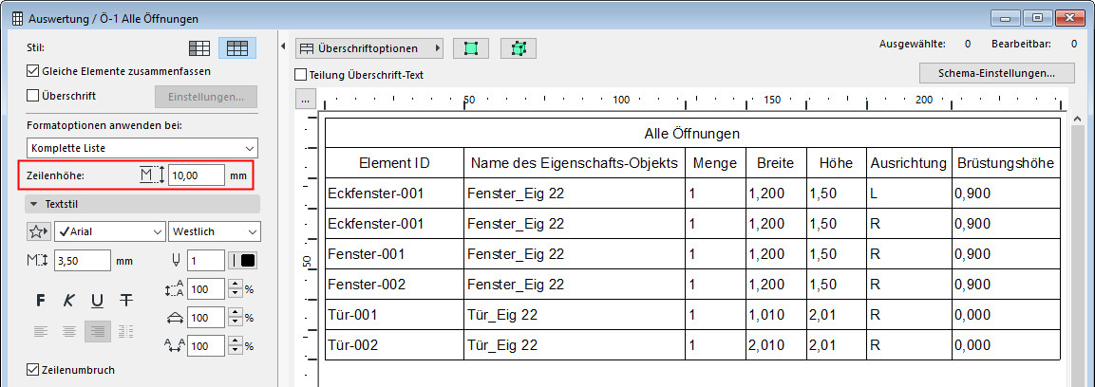Click the second green frame icon with nodes
The height and width of the screenshot is (387, 1095).
pyautogui.click(x=519, y=48)
